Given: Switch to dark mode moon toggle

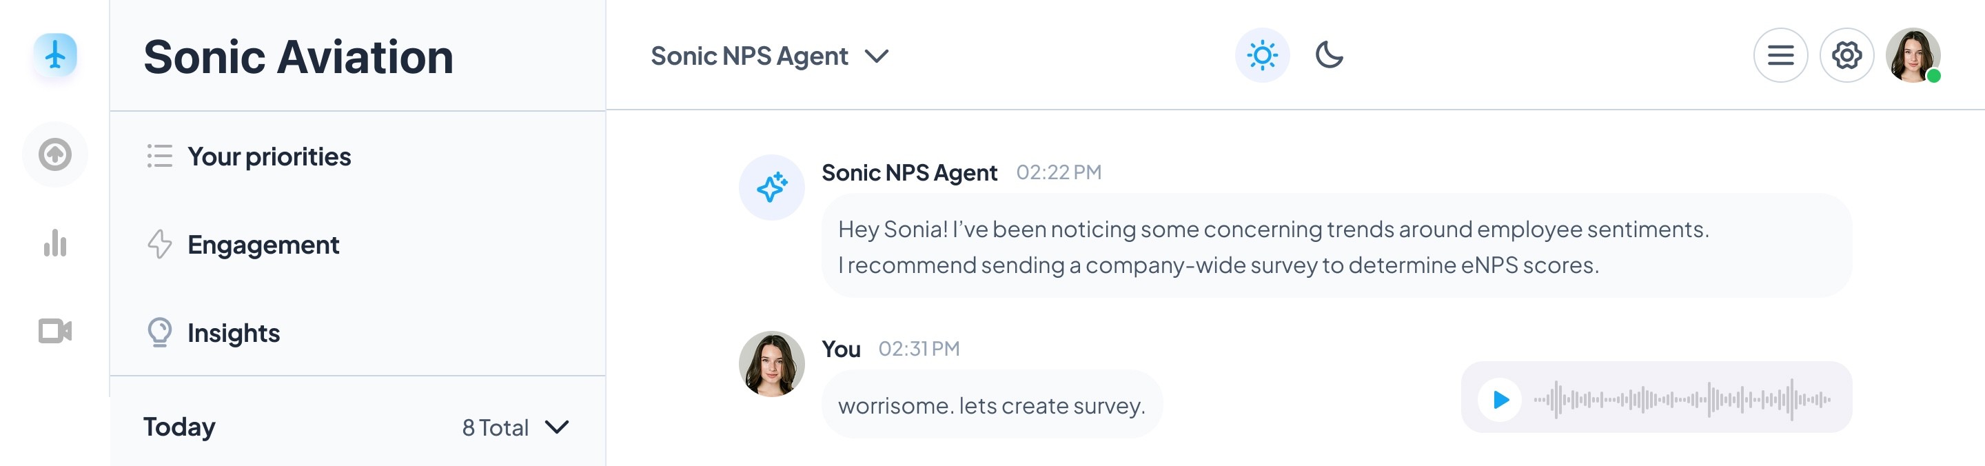Looking at the screenshot, I should pos(1328,55).
